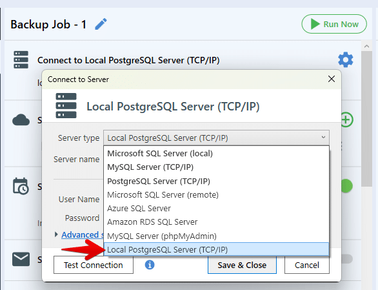Screen dimensions: 378x290
Task: Select MySQL Server (TCP/IP) option
Action: pyautogui.click(x=216, y=167)
